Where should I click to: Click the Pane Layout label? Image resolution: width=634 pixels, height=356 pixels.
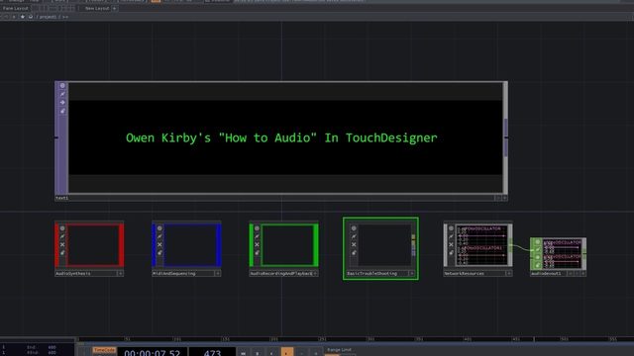pyautogui.click(x=16, y=9)
